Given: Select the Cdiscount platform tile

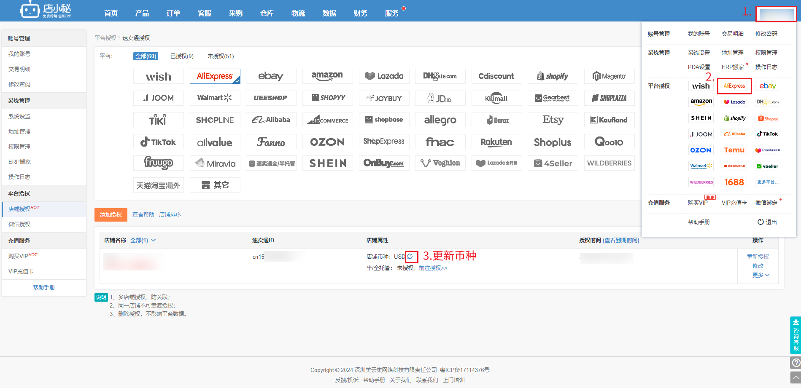Looking at the screenshot, I should pos(497,76).
